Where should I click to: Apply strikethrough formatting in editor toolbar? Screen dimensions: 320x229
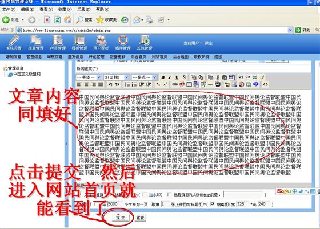pos(184,77)
